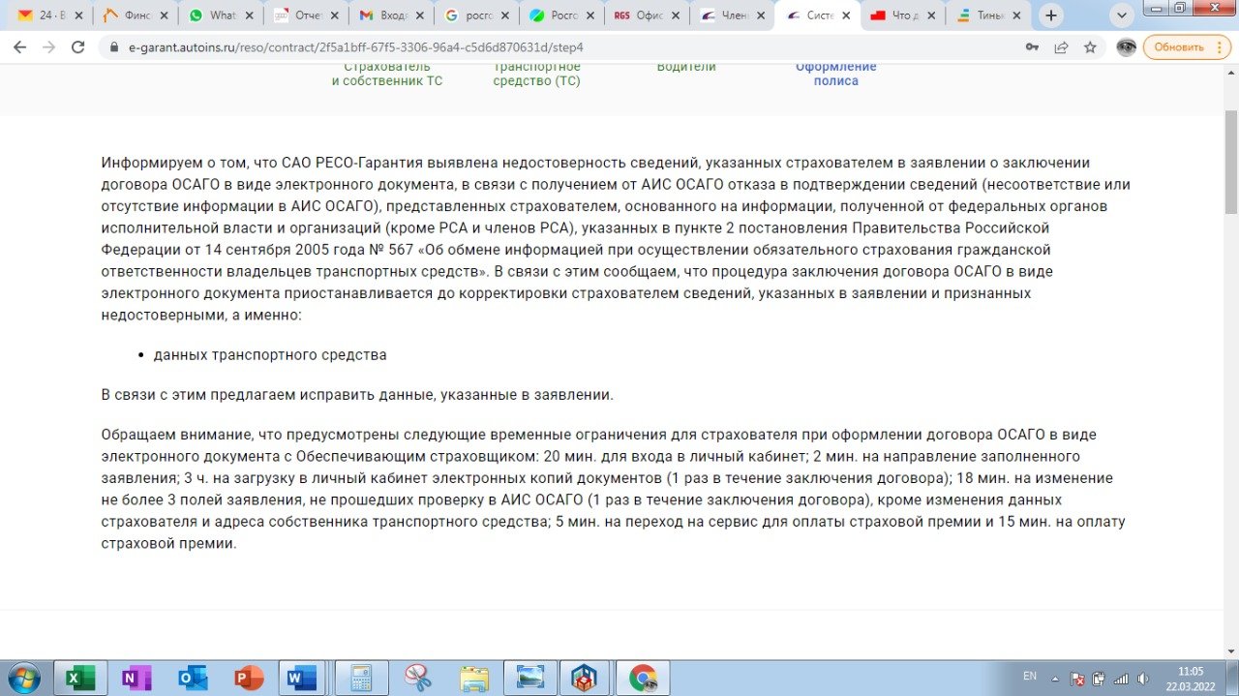This screenshot has height=696, width=1239.
Task: Open the power/battery tray icon
Action: click(x=1101, y=679)
